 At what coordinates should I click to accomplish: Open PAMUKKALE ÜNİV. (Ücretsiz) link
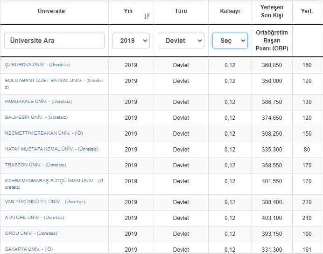click(38, 102)
